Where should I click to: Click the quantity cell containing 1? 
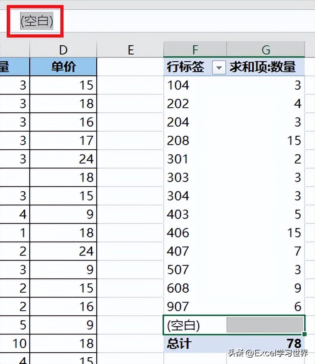click(x=15, y=233)
